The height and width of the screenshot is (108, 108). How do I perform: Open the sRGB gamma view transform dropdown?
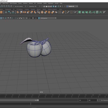pos(48,18)
